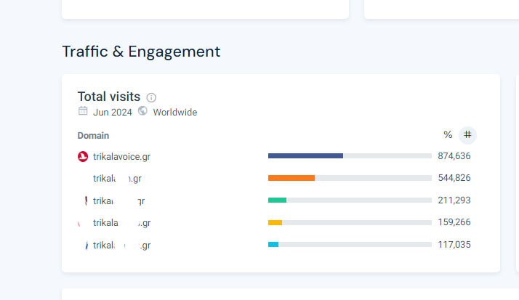
Task: Click the green traffic bar
Action: [x=277, y=200]
